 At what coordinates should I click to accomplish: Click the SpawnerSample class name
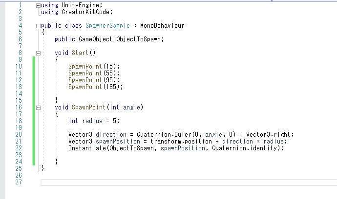(x=107, y=25)
